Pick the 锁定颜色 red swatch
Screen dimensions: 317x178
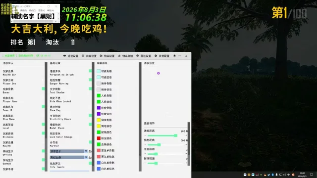(x=99, y=138)
